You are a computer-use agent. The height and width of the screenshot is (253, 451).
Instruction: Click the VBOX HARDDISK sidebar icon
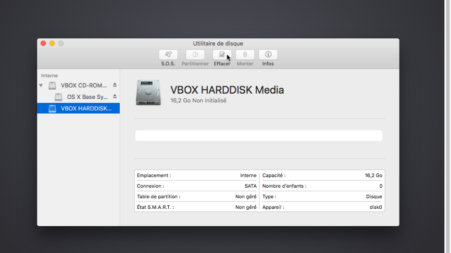52,108
